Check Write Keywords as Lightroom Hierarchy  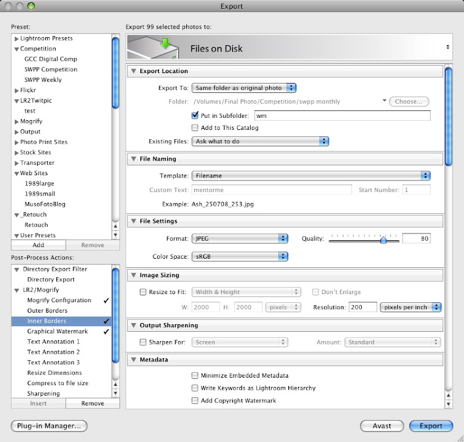195,388
